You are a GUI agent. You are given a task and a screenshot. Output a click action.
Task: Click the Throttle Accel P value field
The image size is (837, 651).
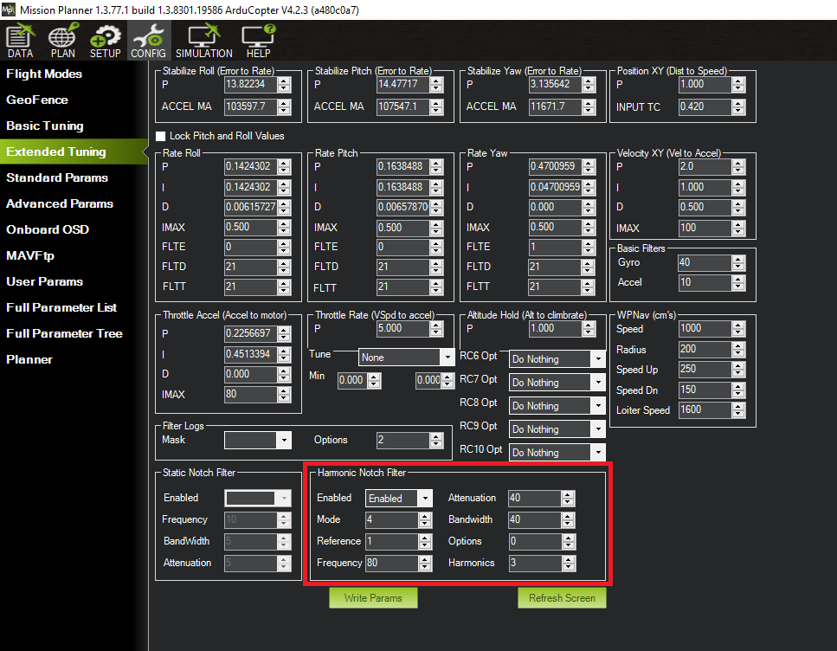click(x=250, y=334)
